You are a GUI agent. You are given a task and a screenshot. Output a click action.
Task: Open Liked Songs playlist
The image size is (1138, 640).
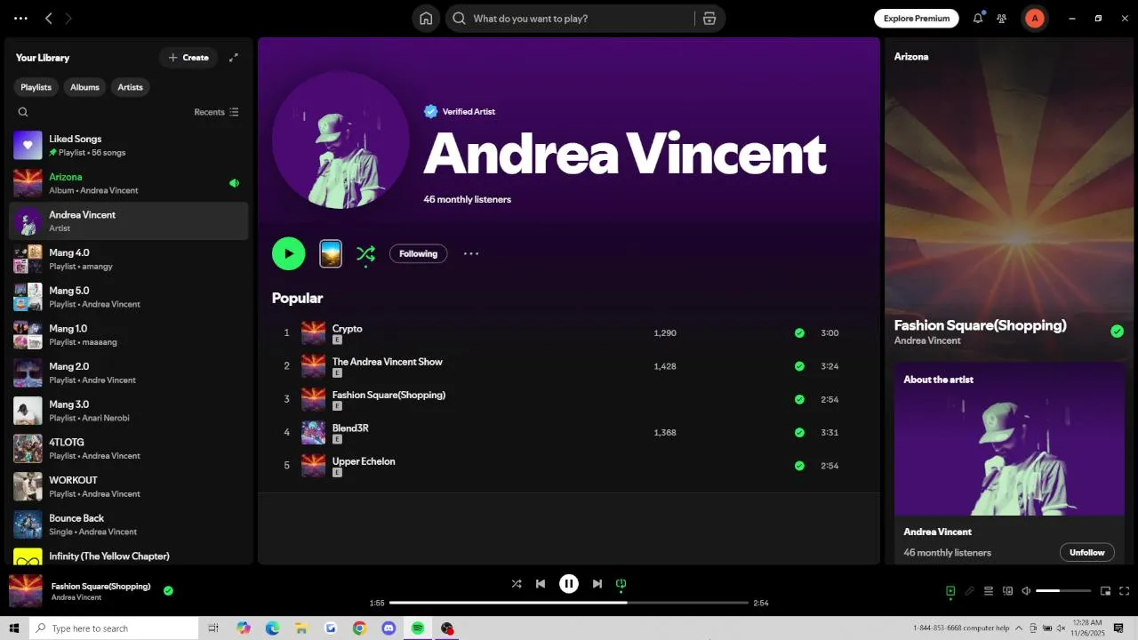click(x=128, y=146)
